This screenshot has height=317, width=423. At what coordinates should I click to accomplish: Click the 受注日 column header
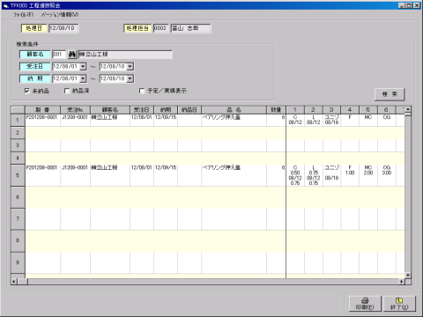click(x=142, y=110)
